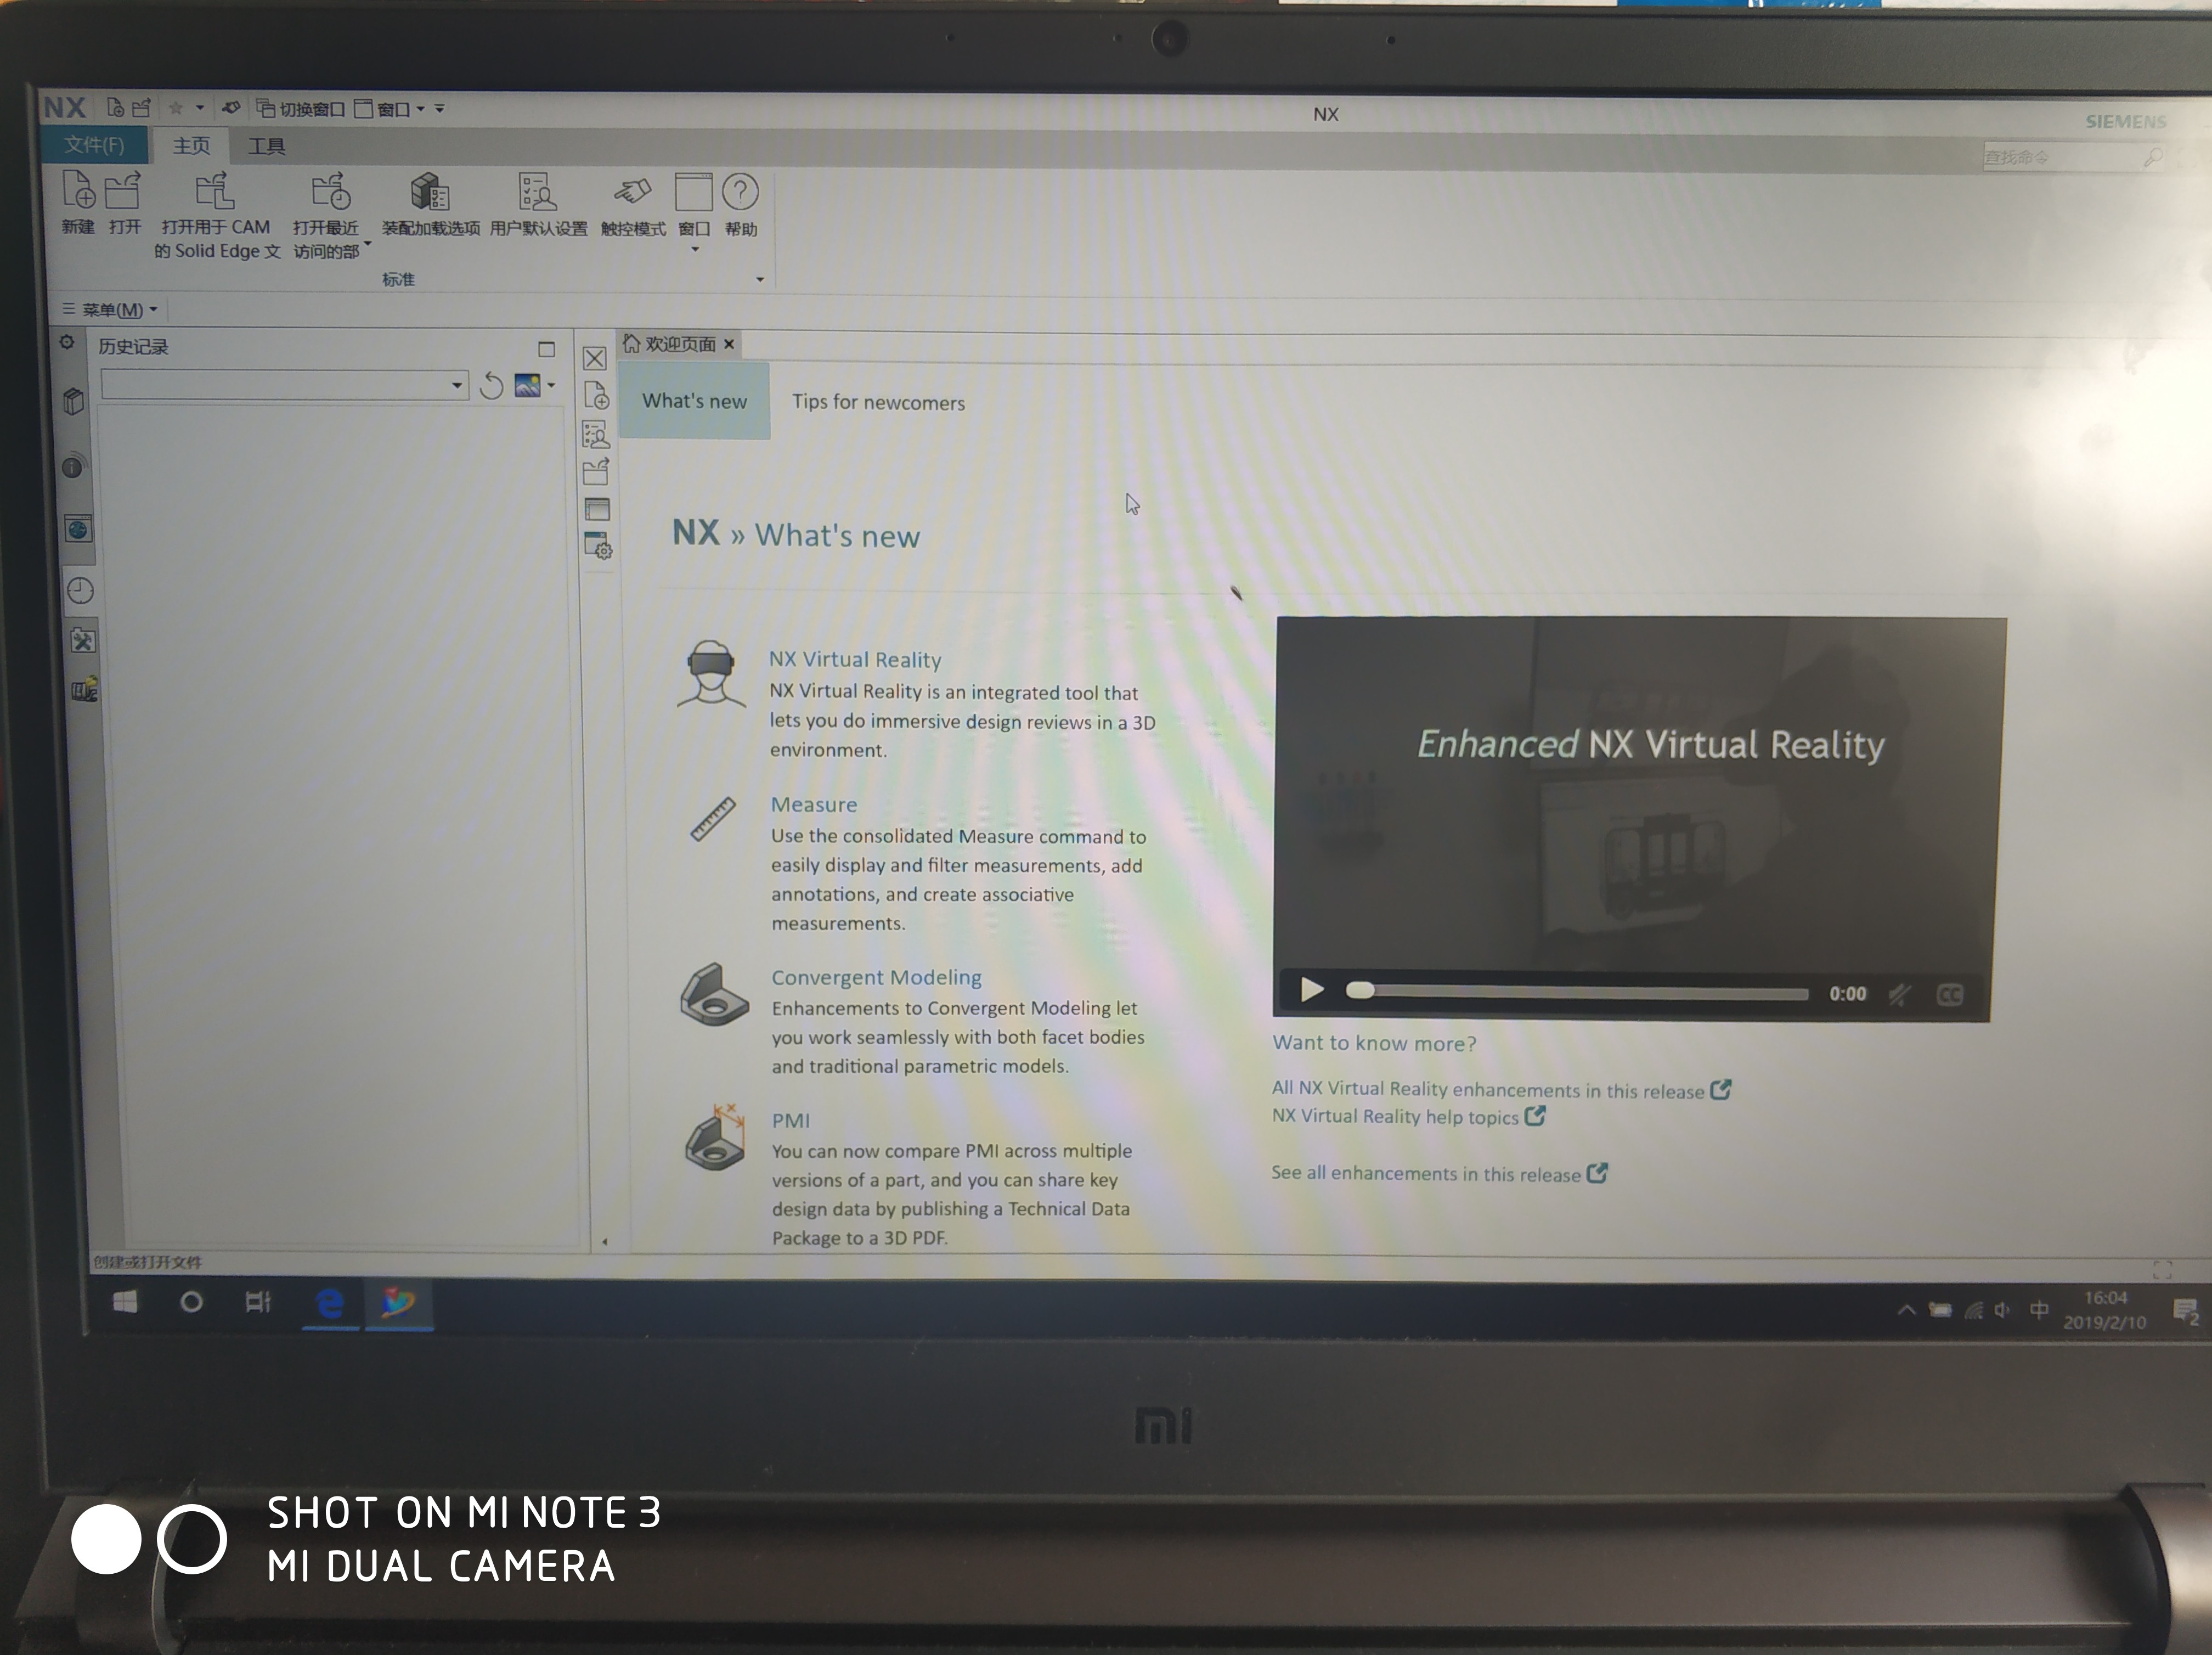Open Microsoft Edge from the taskbar
This screenshot has height=1655, width=2212.
pyautogui.click(x=330, y=1303)
